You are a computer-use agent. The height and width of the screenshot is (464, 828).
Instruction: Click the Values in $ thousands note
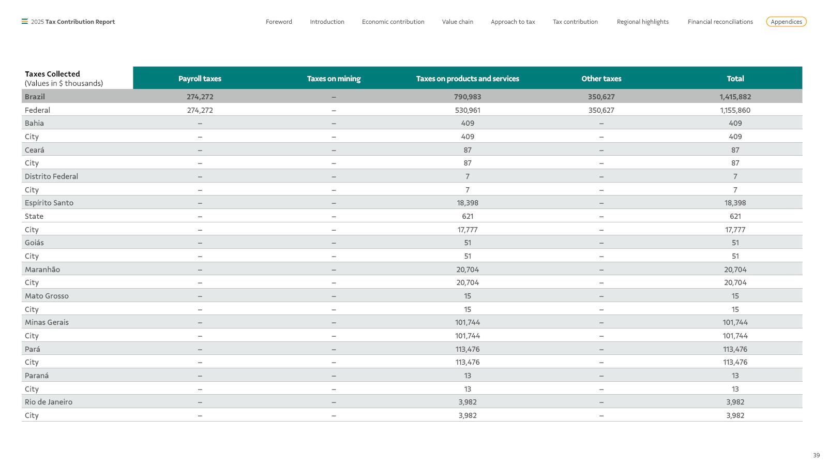click(64, 83)
